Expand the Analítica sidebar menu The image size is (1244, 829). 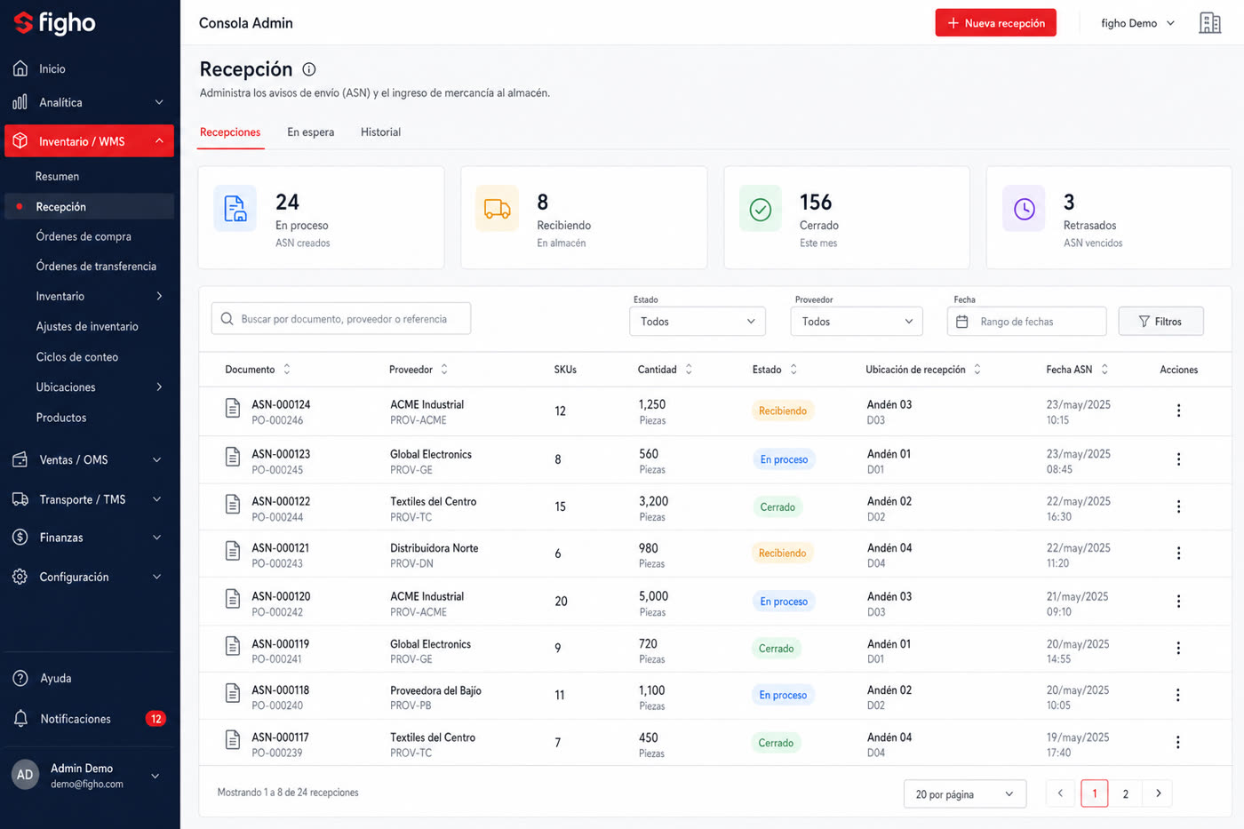pyautogui.click(x=159, y=102)
